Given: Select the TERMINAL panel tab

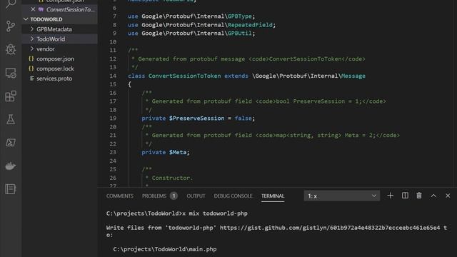Looking at the screenshot, I should click(x=273, y=196).
